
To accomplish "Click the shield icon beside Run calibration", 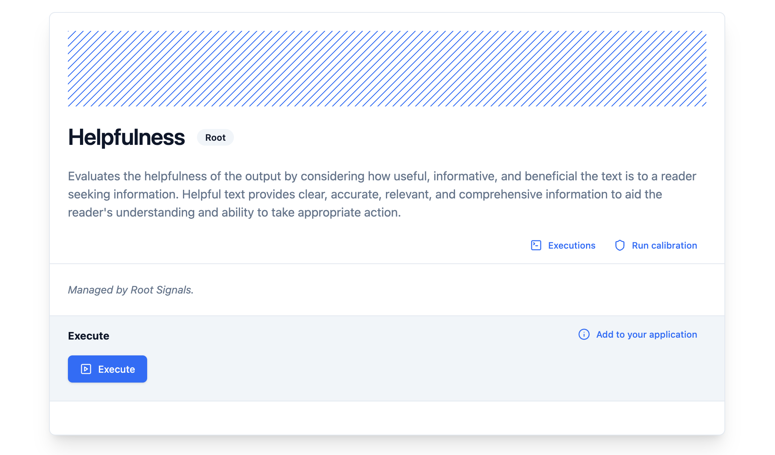I will [x=620, y=246].
